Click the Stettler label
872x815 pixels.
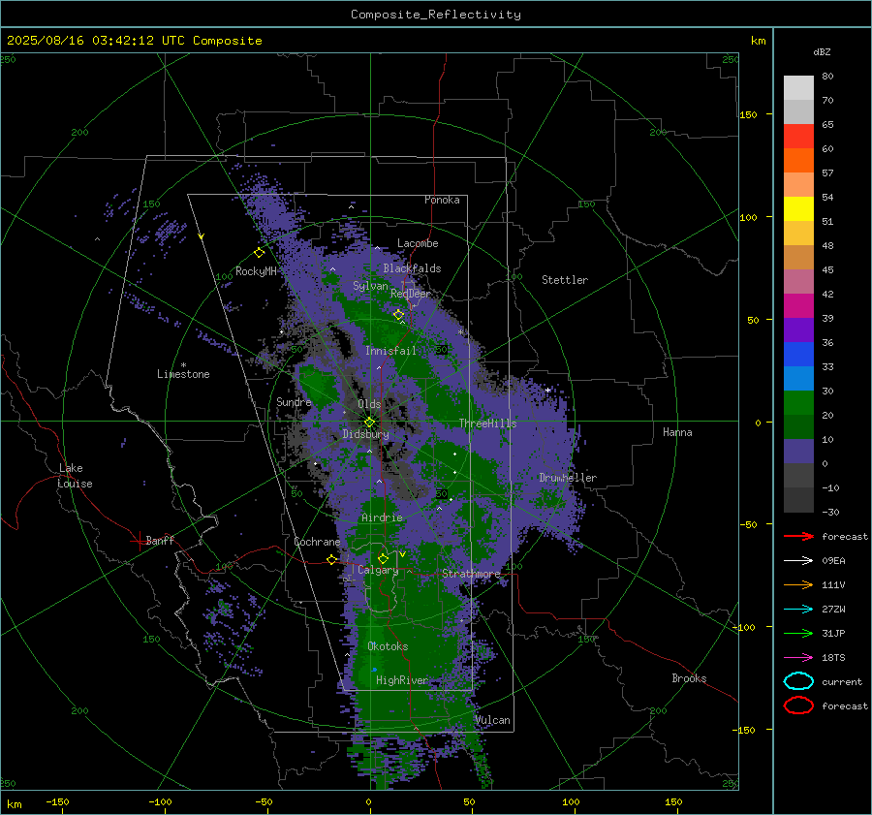click(565, 280)
